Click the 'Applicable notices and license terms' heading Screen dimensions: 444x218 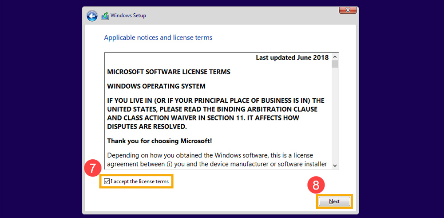pyautogui.click(x=158, y=37)
